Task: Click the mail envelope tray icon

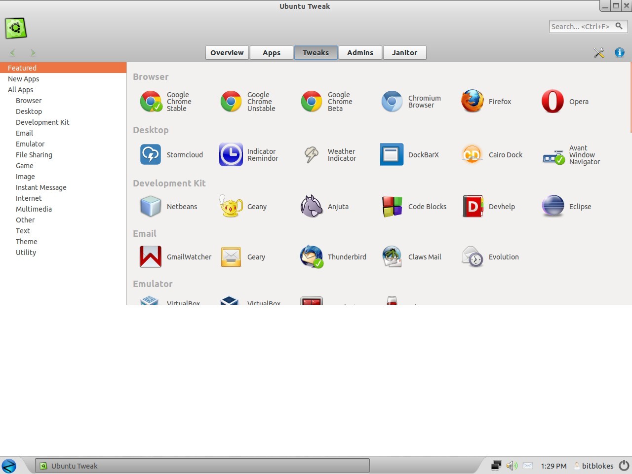Action: [x=528, y=466]
